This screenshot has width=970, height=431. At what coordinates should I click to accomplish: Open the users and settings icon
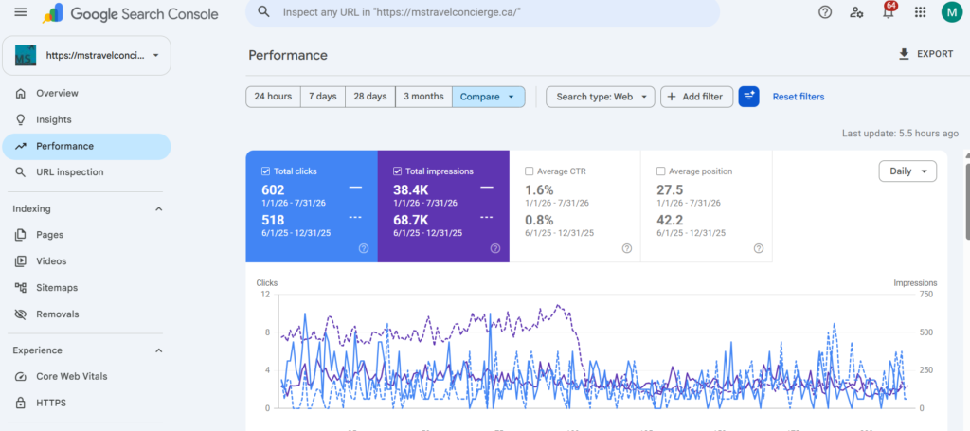[856, 11]
